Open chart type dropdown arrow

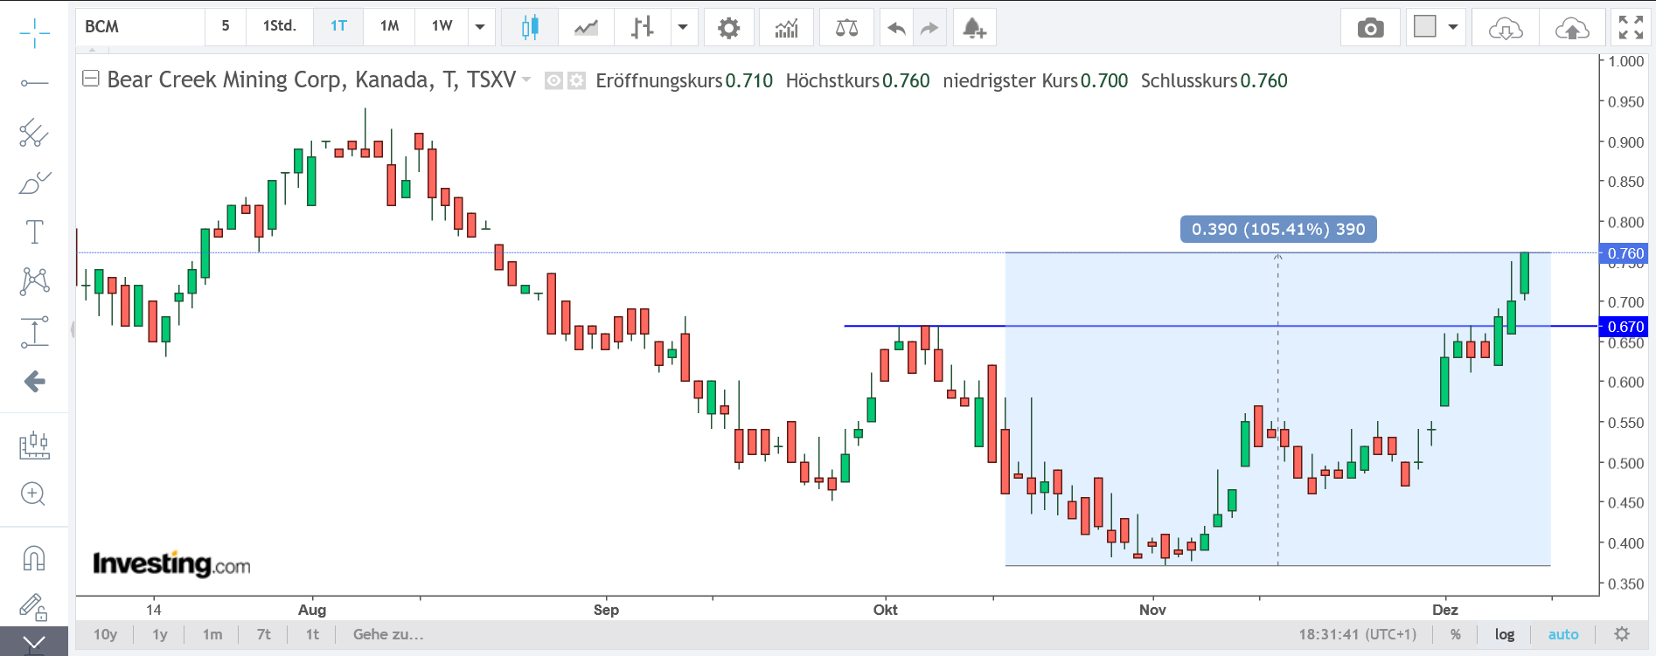click(683, 27)
